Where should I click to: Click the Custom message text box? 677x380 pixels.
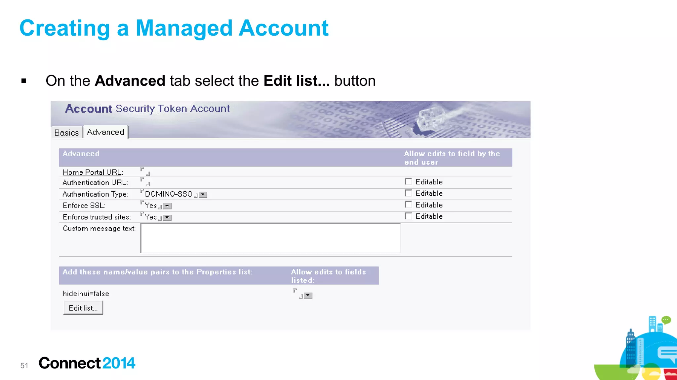tap(270, 238)
